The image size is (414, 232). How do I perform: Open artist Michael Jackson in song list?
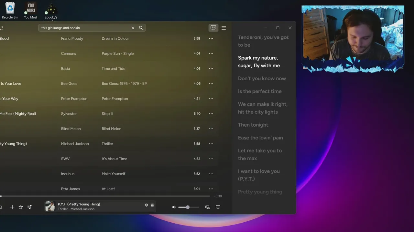pyautogui.click(x=75, y=144)
